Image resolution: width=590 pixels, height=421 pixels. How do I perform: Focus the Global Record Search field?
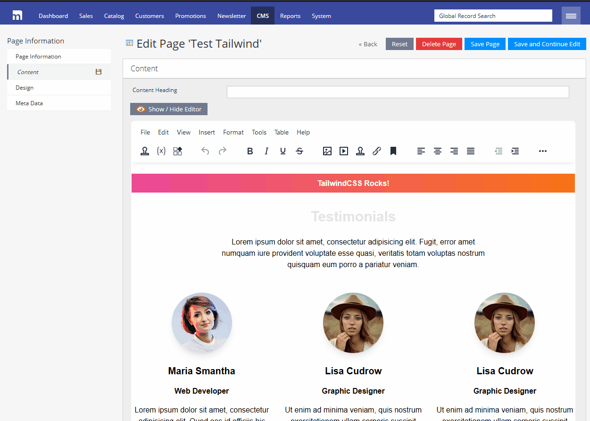(x=493, y=16)
